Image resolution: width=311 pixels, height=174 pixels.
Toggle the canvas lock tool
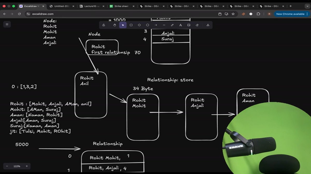coord(104,25)
